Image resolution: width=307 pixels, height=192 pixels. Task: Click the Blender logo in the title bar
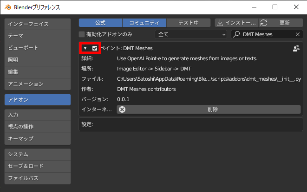pos(8,7)
